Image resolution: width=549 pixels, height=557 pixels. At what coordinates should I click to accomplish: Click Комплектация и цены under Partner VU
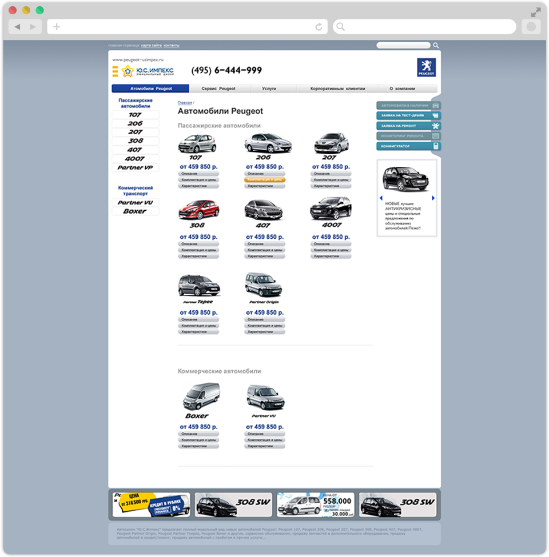tap(265, 440)
